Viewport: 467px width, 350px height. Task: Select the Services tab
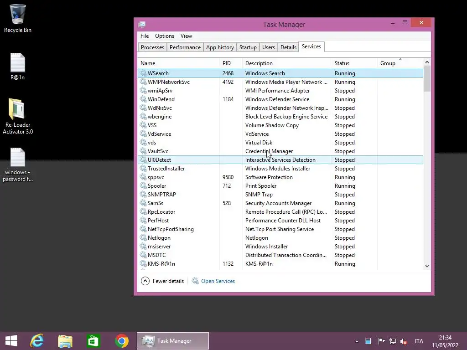coord(311,47)
